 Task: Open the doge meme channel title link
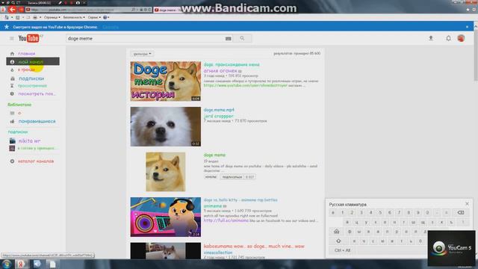[214, 155]
